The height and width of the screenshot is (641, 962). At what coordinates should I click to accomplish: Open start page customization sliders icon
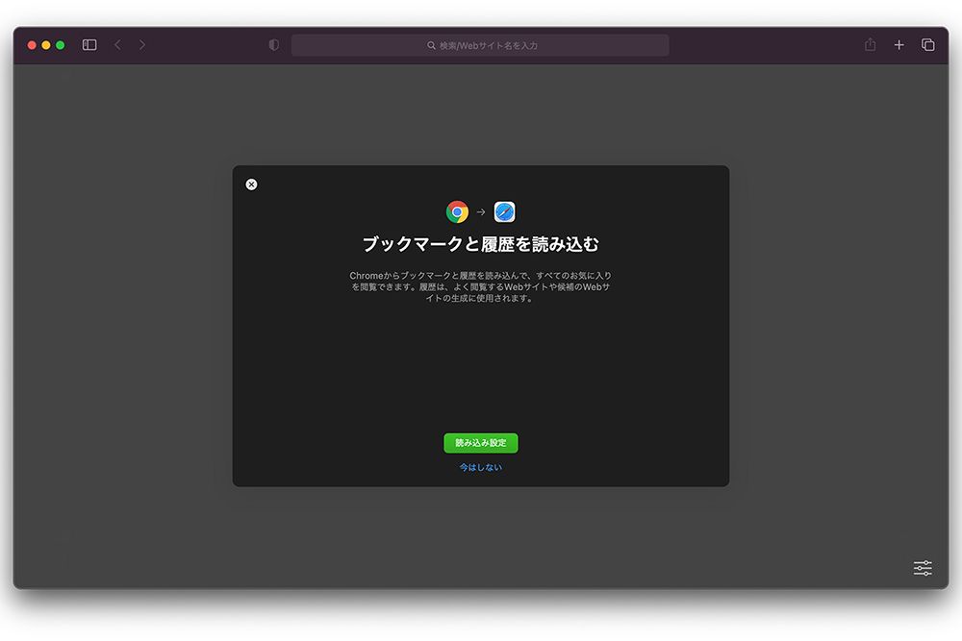[923, 568]
